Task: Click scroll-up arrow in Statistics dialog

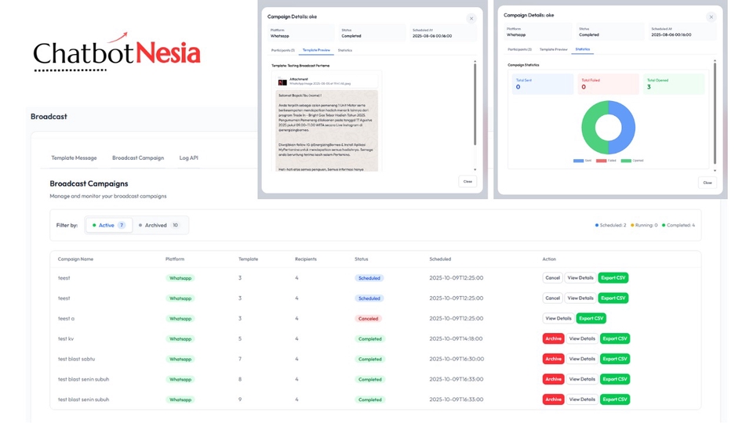Action: (x=715, y=61)
